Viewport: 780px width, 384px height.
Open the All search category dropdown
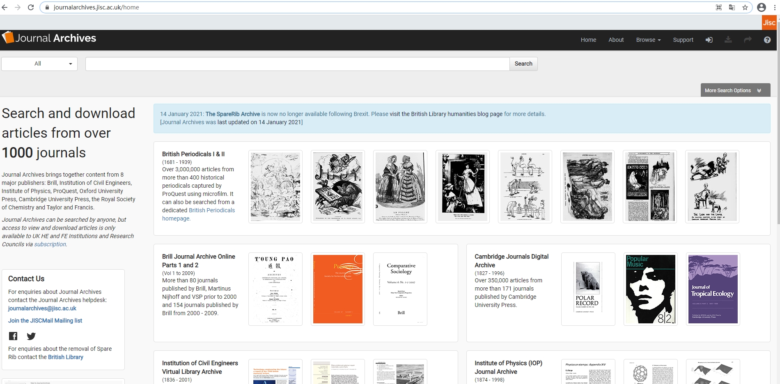click(39, 64)
